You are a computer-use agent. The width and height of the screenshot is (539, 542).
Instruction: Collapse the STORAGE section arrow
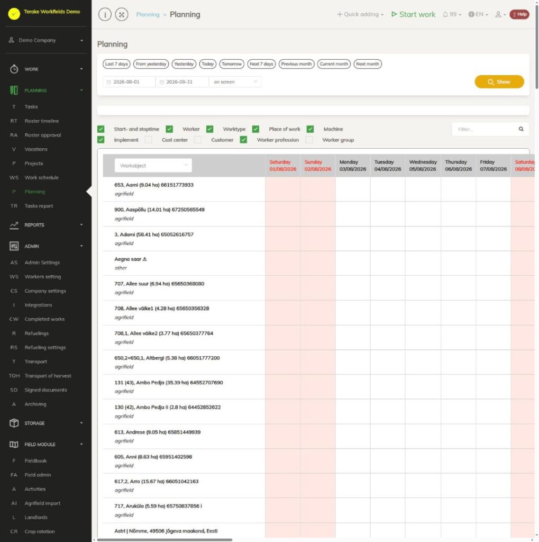pyautogui.click(x=81, y=423)
